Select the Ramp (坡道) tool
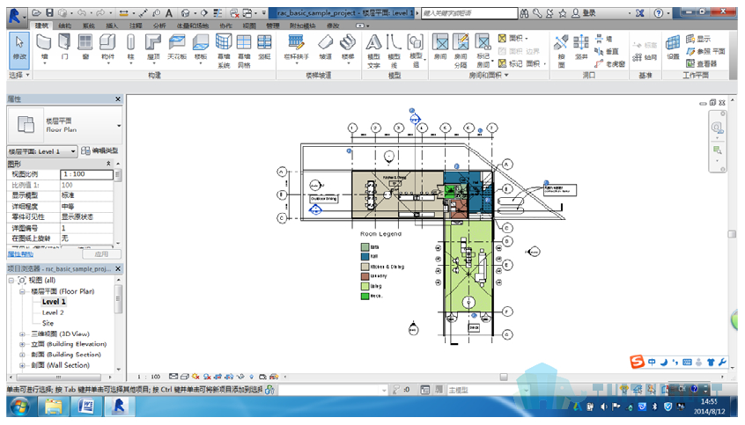 pos(326,47)
